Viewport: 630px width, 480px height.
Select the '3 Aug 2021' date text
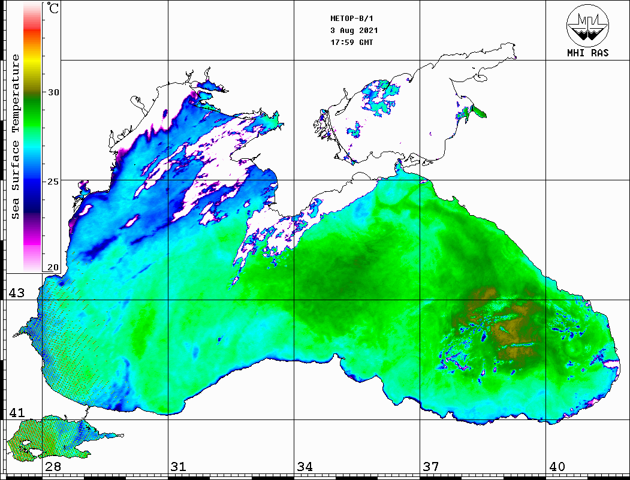[x=354, y=31]
